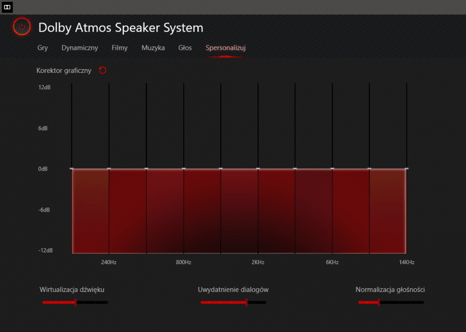Viewport: 466px width, 332px height.
Task: Adjust the Normalizacja głośności slider handle
Action: click(379, 302)
